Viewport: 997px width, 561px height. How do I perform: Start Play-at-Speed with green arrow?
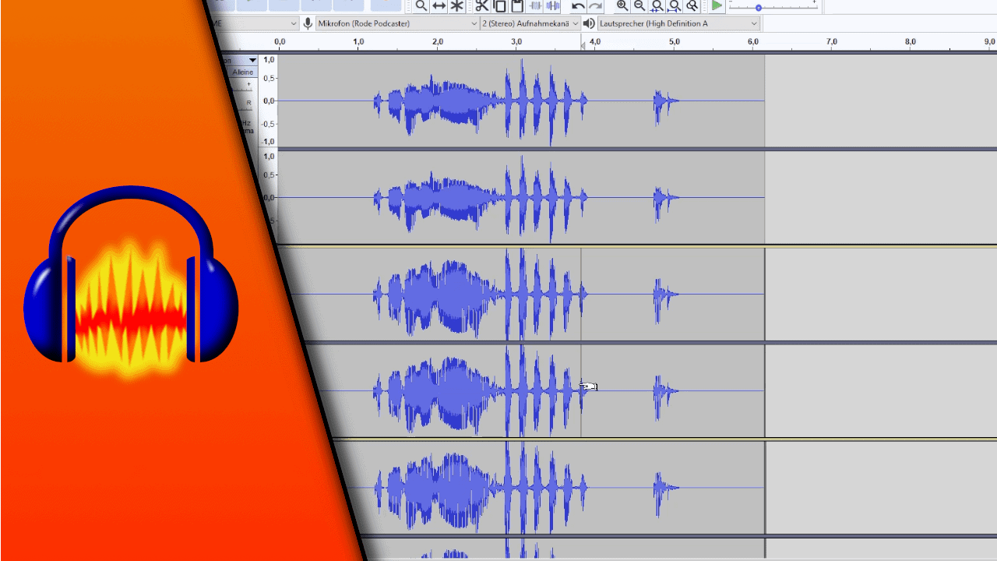[x=717, y=5]
